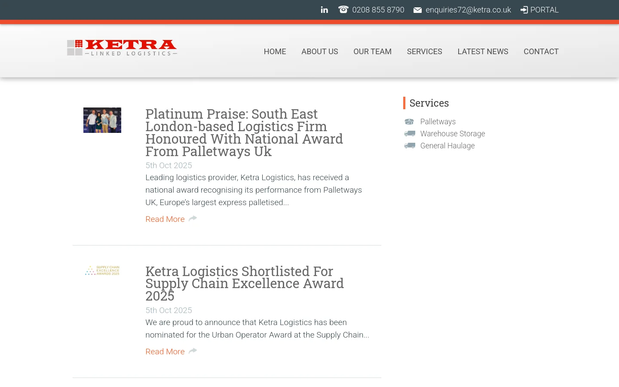Click the telephone icon beside phone number
This screenshot has height=387, width=619.
(343, 9)
